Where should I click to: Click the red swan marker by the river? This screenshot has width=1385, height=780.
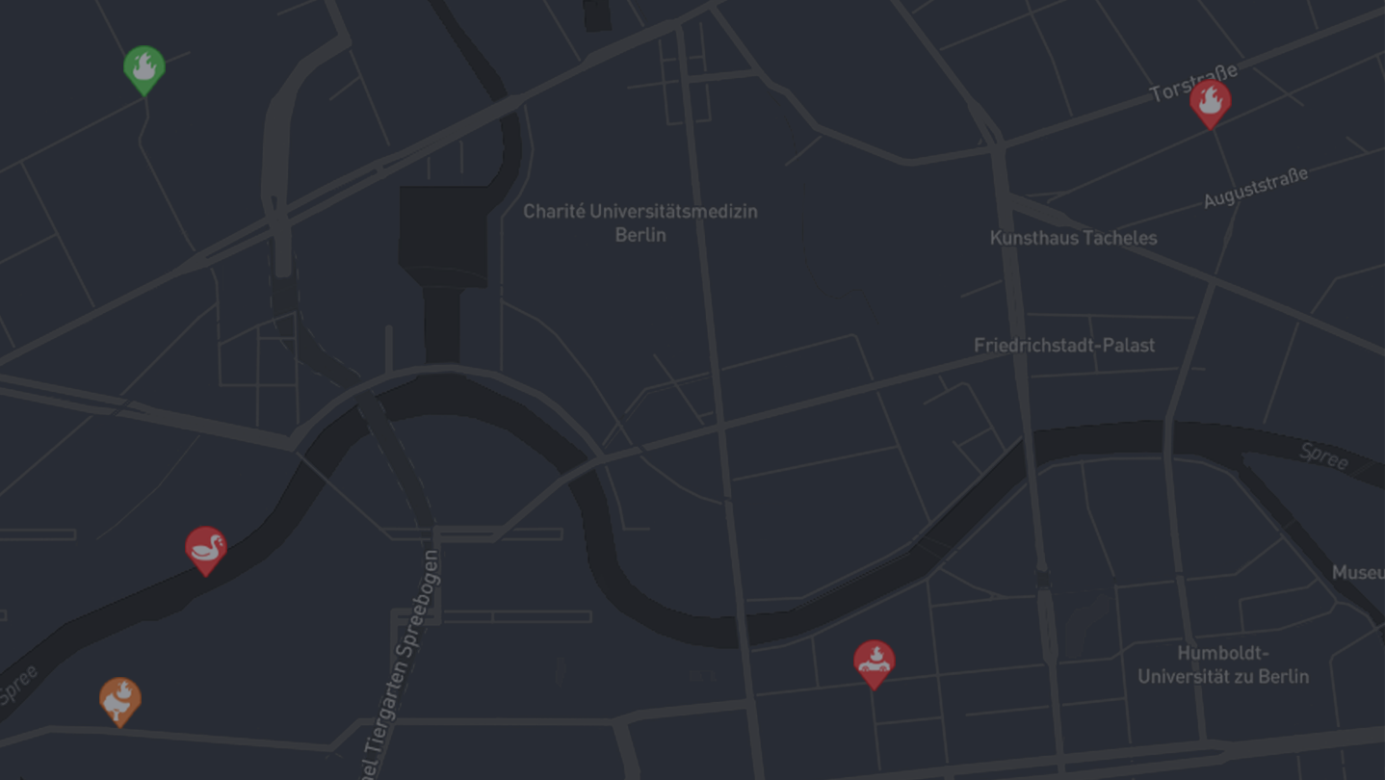206,550
